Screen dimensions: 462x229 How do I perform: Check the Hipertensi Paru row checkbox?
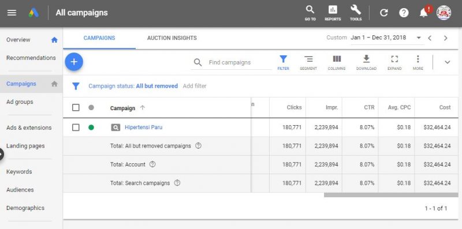pos(76,127)
